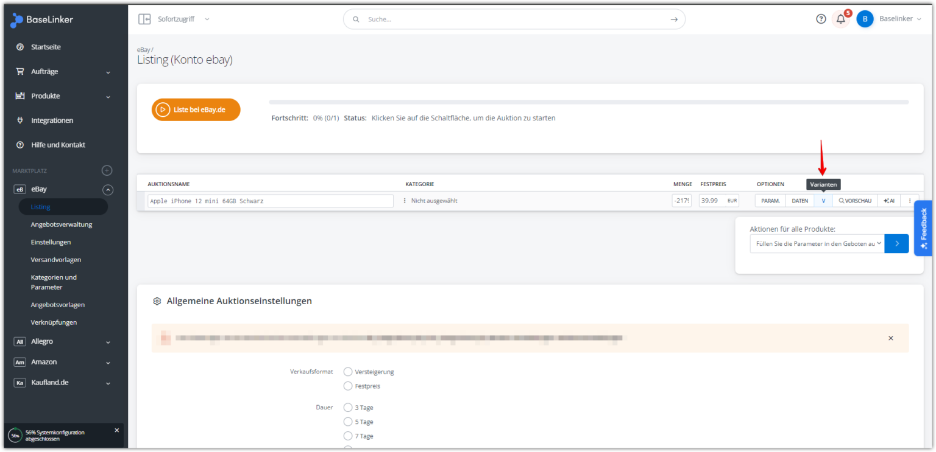Image resolution: width=936 pixels, height=452 pixels.
Task: Click the plus icon next to Marktplatz
Action: click(107, 171)
